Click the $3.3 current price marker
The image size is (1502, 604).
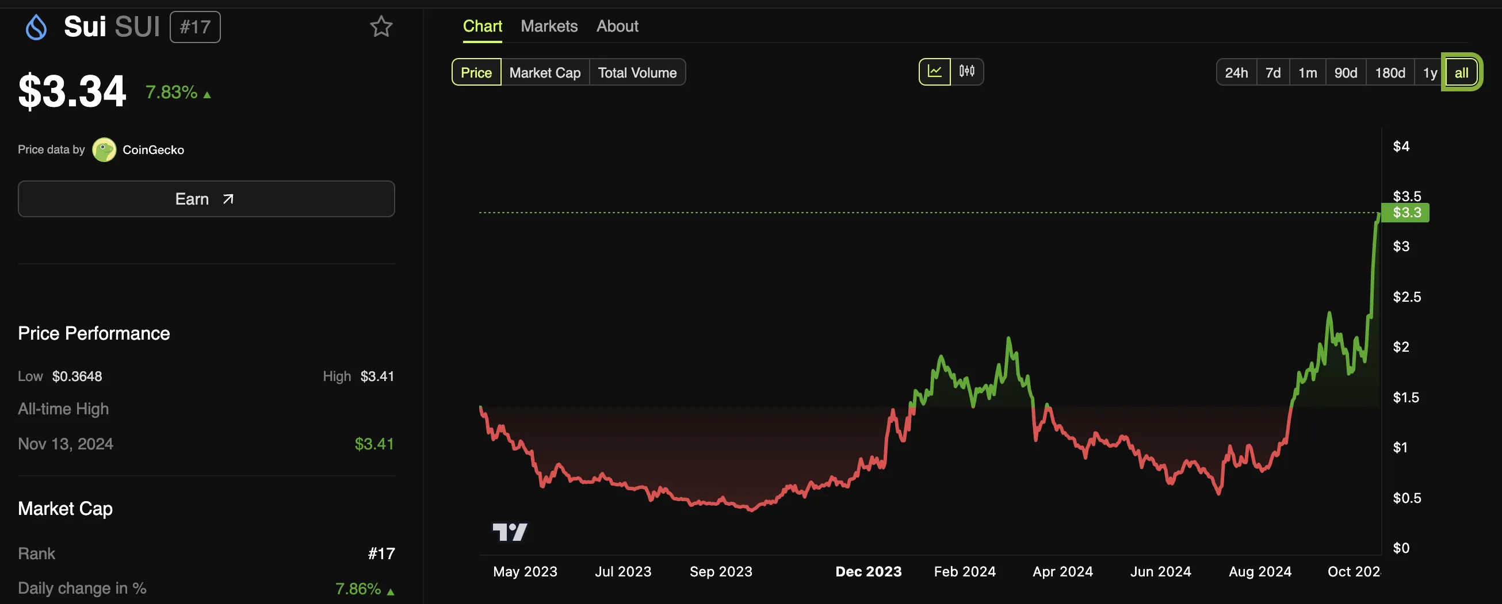(x=1406, y=213)
